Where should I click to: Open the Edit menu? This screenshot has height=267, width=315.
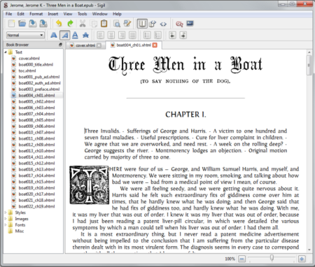[x=20, y=14]
